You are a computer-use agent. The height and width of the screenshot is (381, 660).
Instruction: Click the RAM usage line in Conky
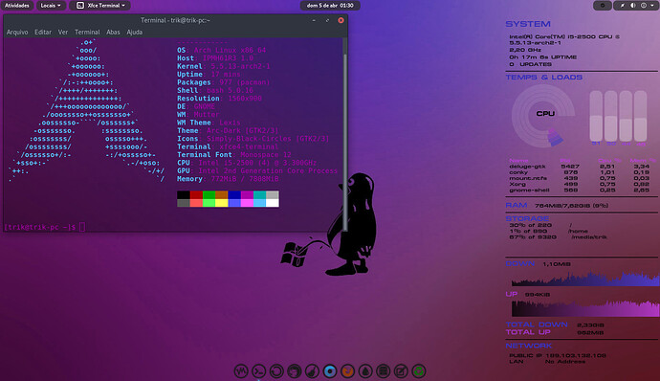[x=557, y=205]
